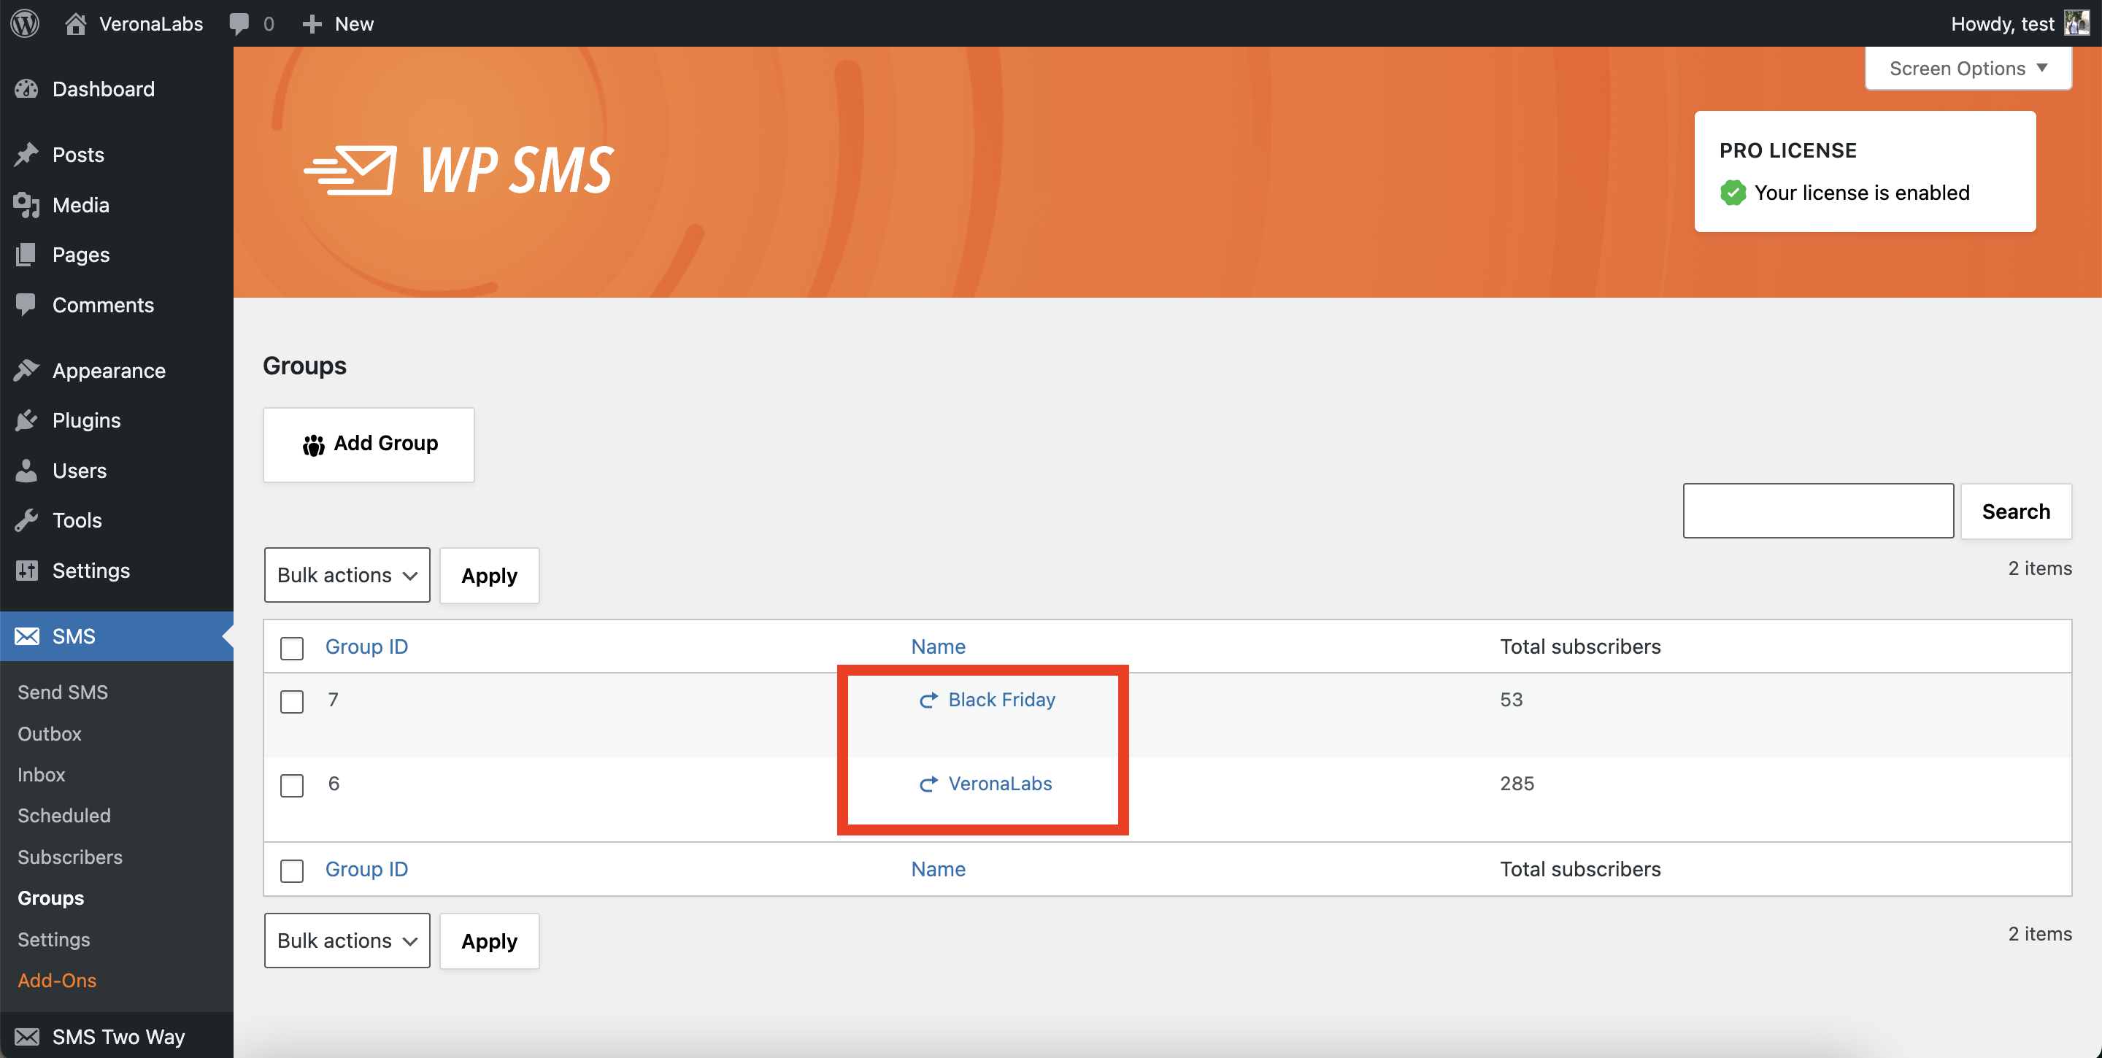Open the SMS Settings submenu item

tap(54, 939)
